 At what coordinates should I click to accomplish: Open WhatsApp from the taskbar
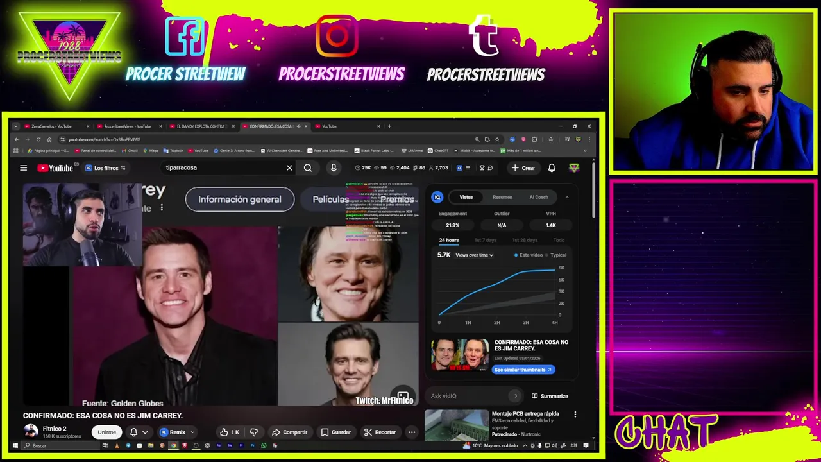(264, 445)
